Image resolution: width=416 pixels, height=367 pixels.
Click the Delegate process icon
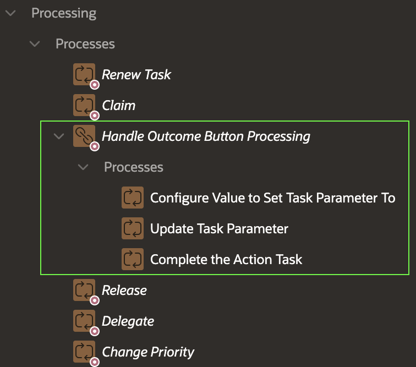click(x=84, y=321)
